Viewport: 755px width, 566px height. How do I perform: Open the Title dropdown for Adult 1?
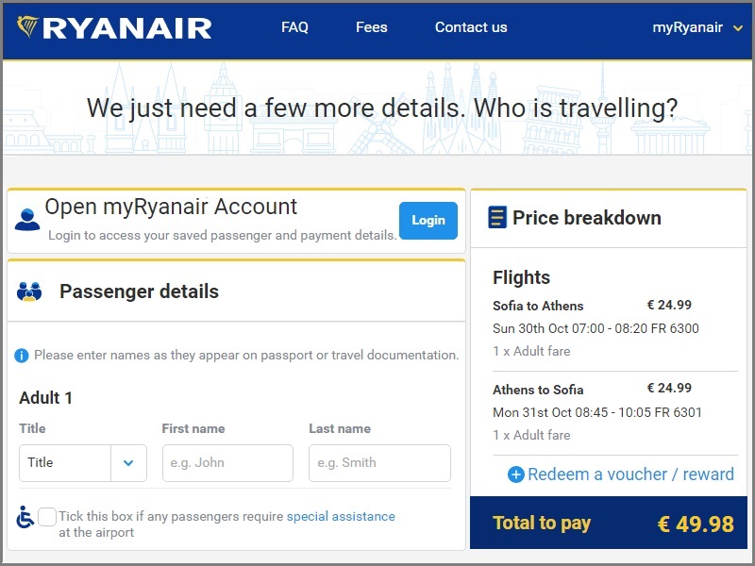83,463
